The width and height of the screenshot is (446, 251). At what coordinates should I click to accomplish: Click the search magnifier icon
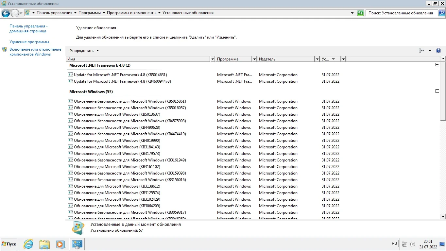click(441, 13)
